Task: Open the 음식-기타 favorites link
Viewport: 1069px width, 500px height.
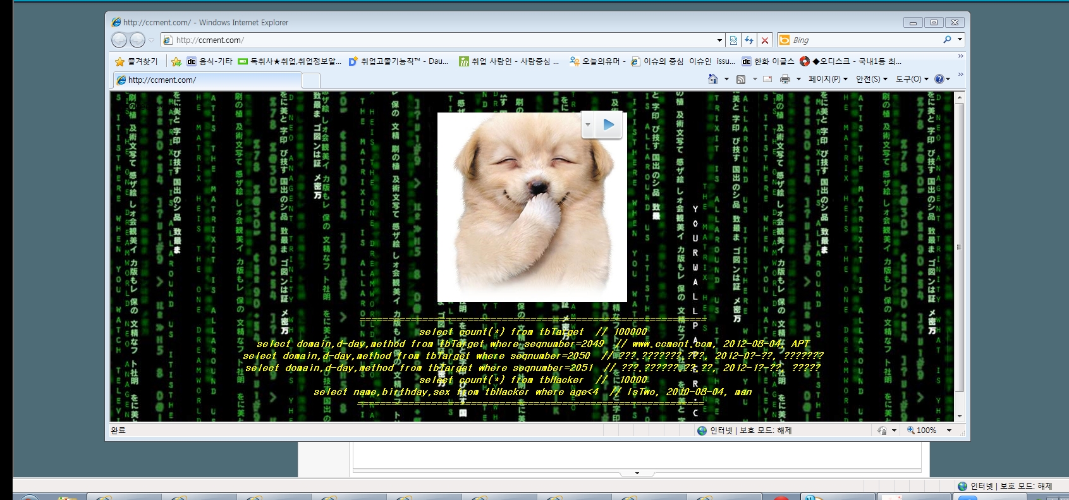Action: click(210, 61)
